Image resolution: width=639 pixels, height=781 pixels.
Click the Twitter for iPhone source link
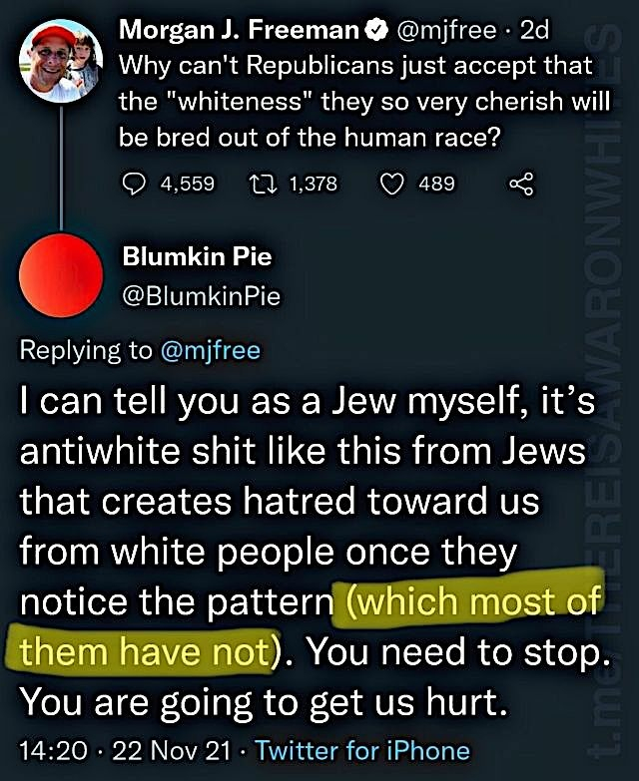[x=362, y=751]
